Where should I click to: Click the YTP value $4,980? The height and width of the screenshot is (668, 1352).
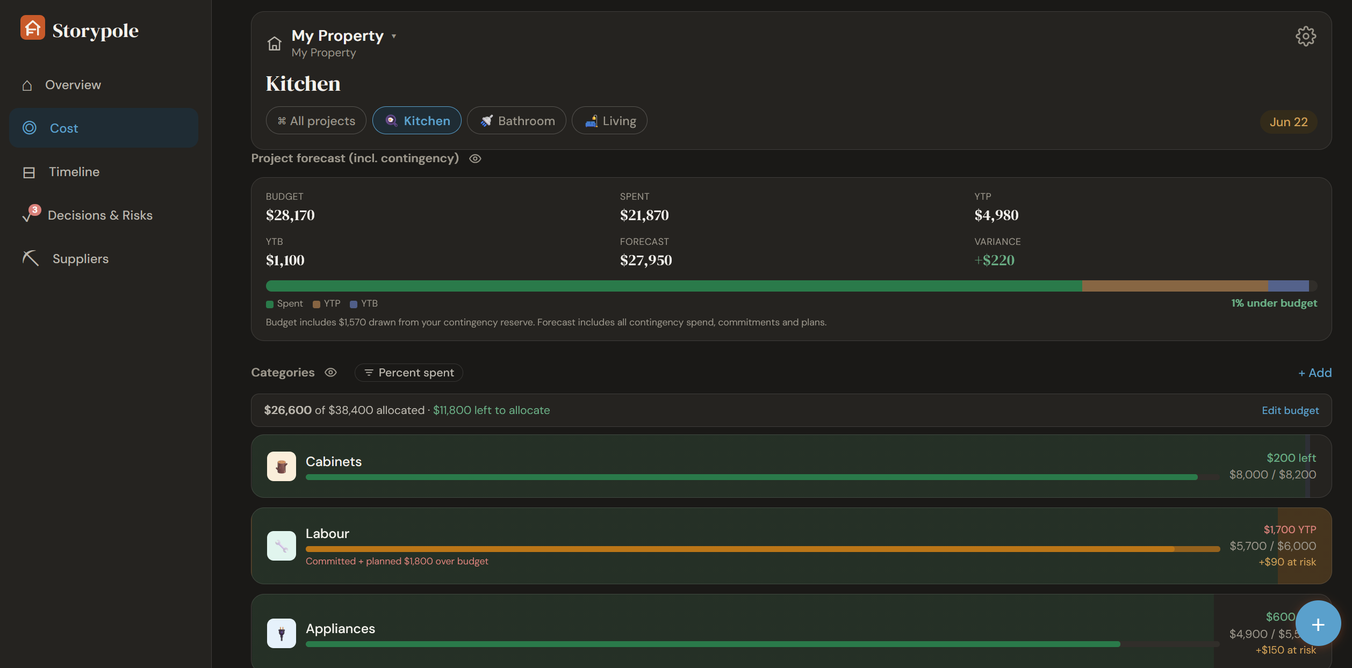point(996,215)
